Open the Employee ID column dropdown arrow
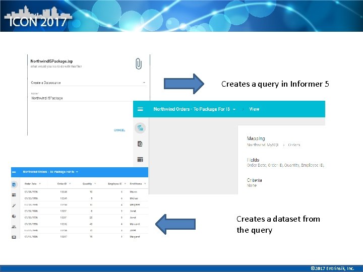The height and width of the screenshot is (272, 363). 125,184
